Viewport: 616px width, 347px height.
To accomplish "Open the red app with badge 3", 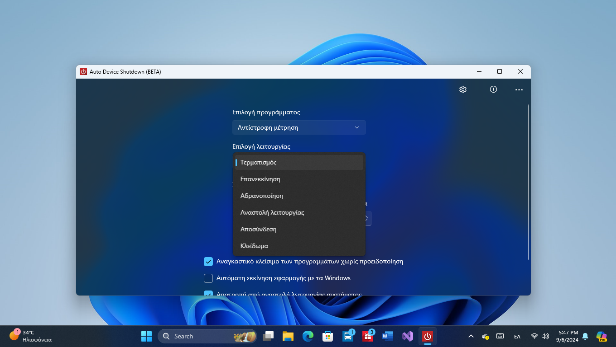I will (x=368, y=336).
